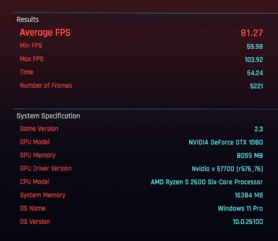
Task: Click the 59.98 minimum FPS value
Action: (255, 47)
